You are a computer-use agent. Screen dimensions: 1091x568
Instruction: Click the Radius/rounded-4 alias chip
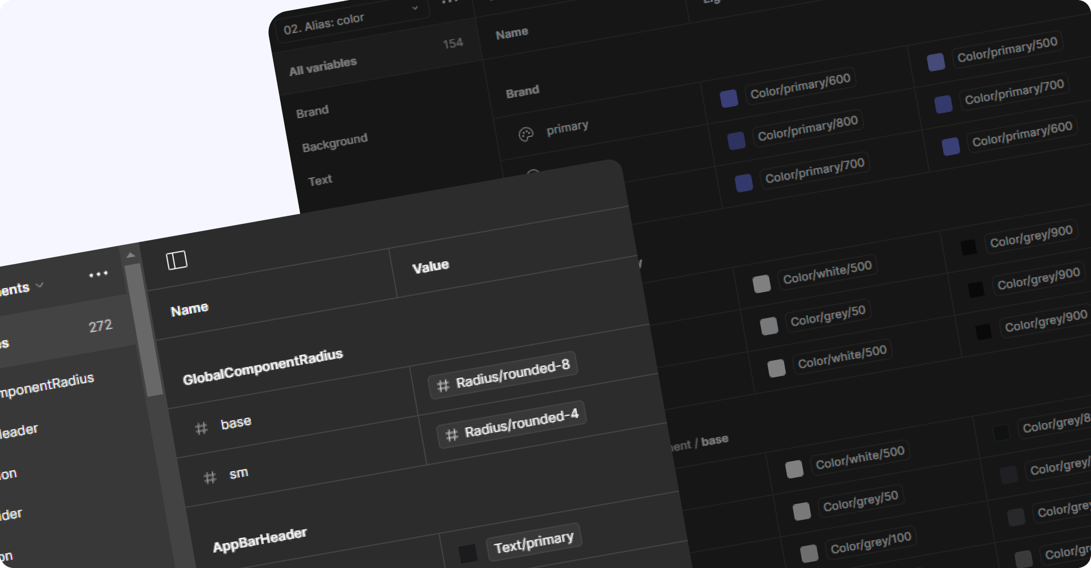click(512, 425)
